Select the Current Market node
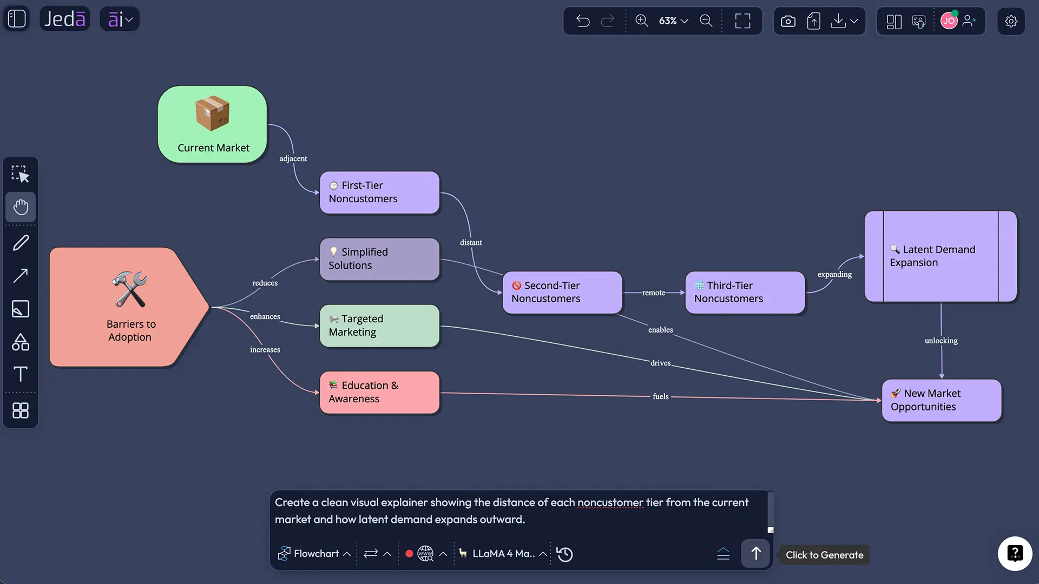This screenshot has width=1039, height=584. [x=213, y=124]
